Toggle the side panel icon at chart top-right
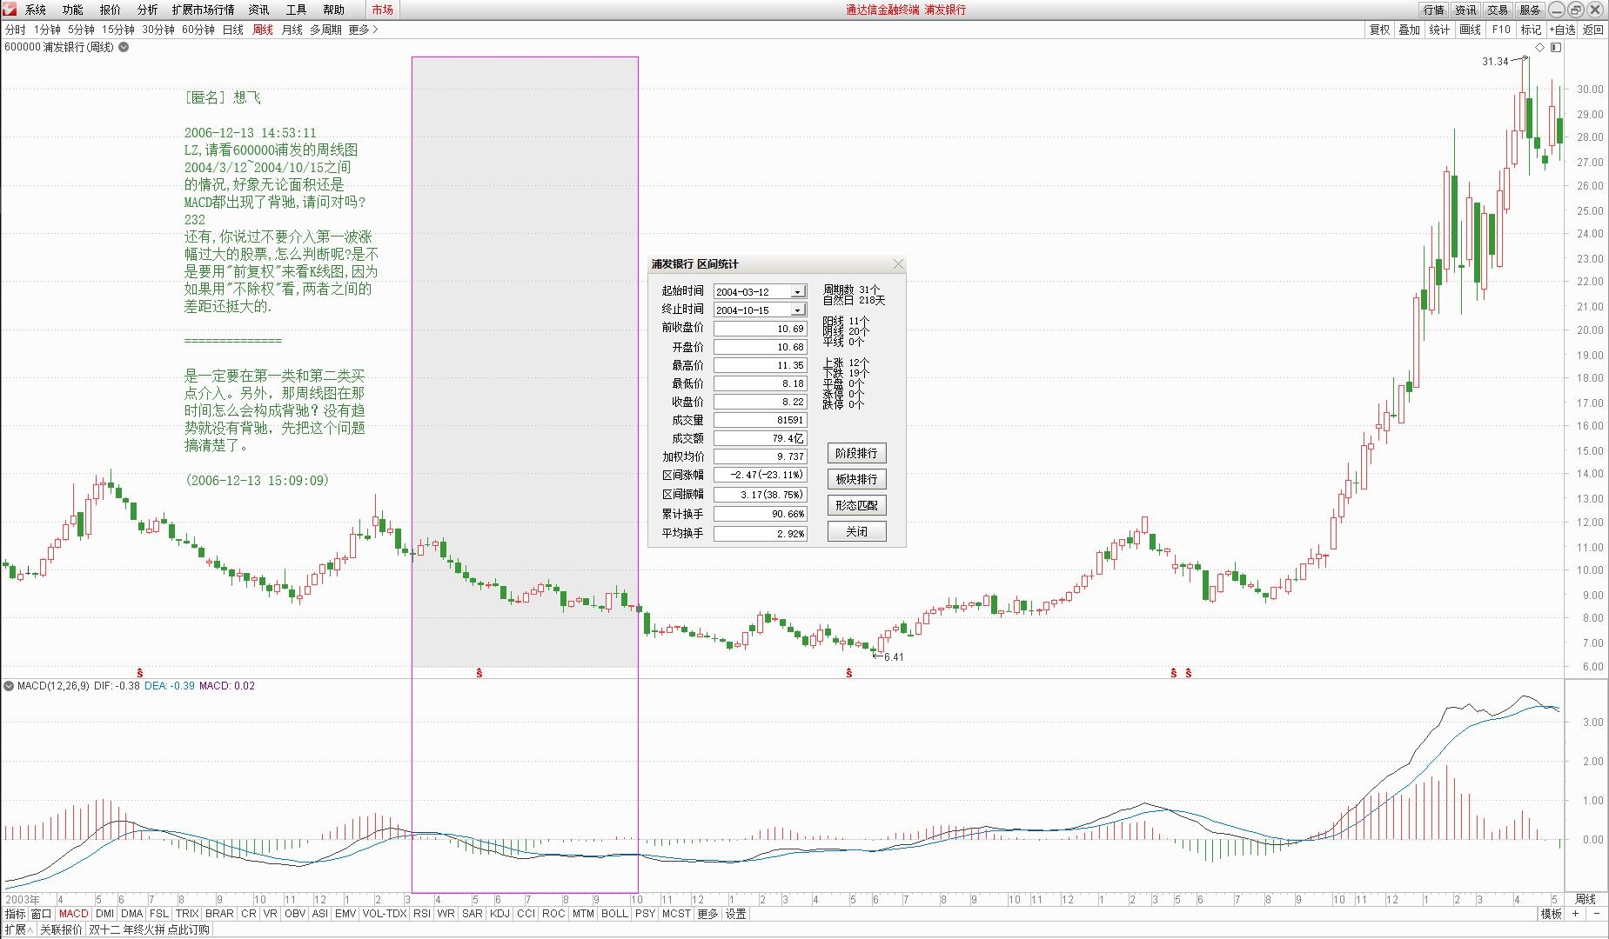This screenshot has height=939, width=1609. pos(1556,48)
